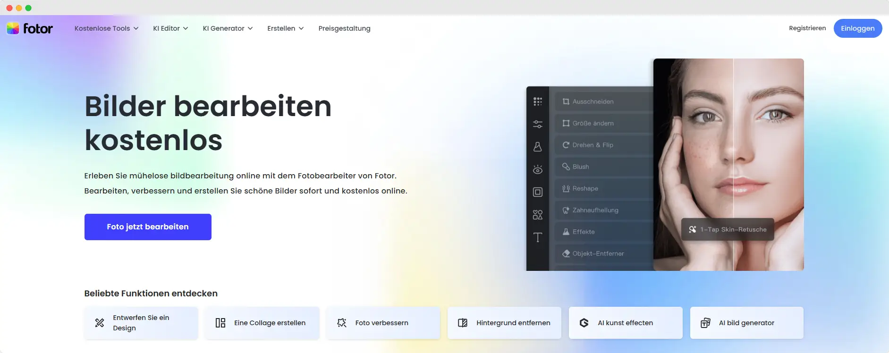
Task: Click the resize icon next to Größe ändern
Action: click(x=566, y=123)
